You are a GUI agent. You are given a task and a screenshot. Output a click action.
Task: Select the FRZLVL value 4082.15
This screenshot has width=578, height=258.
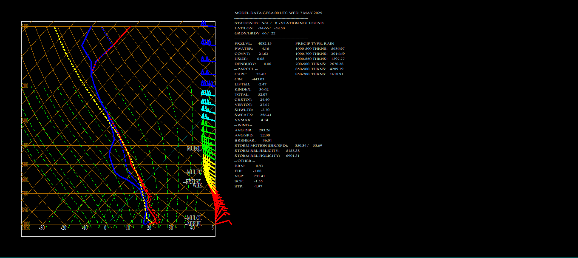265,43
